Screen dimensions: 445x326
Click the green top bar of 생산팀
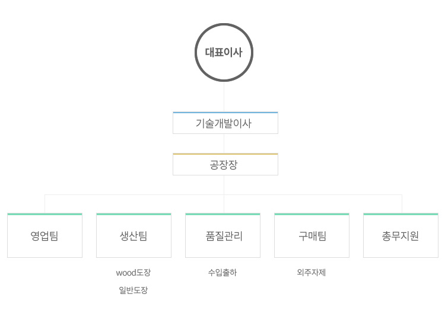133,214
